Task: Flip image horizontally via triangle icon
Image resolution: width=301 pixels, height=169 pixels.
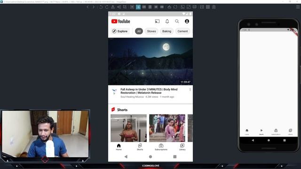Action: click(x=113, y=7)
